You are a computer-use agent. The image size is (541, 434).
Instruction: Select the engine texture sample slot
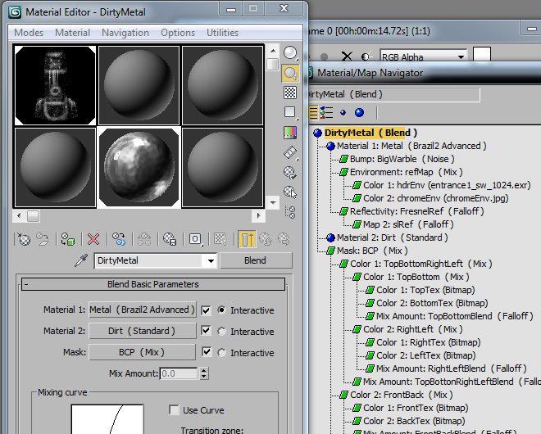55,85
